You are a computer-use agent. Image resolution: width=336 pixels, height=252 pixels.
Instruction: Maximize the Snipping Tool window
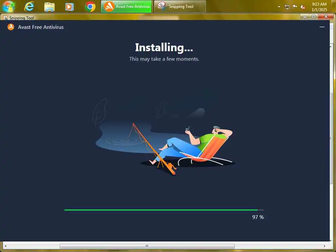(314, 16)
